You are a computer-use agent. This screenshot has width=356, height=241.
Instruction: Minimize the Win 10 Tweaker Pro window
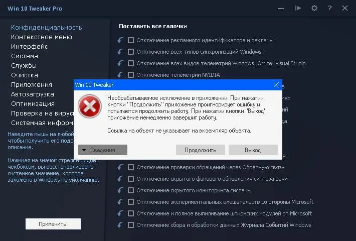pos(281,9)
